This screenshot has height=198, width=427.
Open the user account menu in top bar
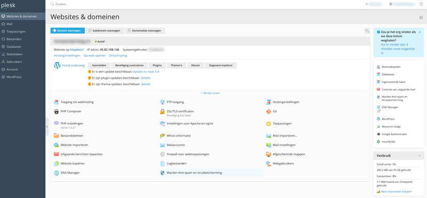point(375,4)
